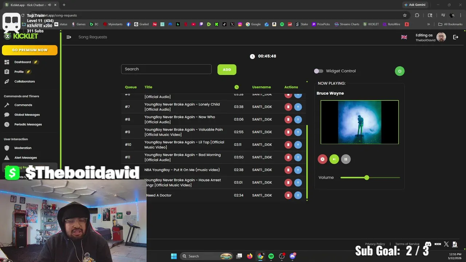This screenshot has width=466, height=262.
Task: Click GO PREMIUM NOW button
Action: click(x=29, y=50)
